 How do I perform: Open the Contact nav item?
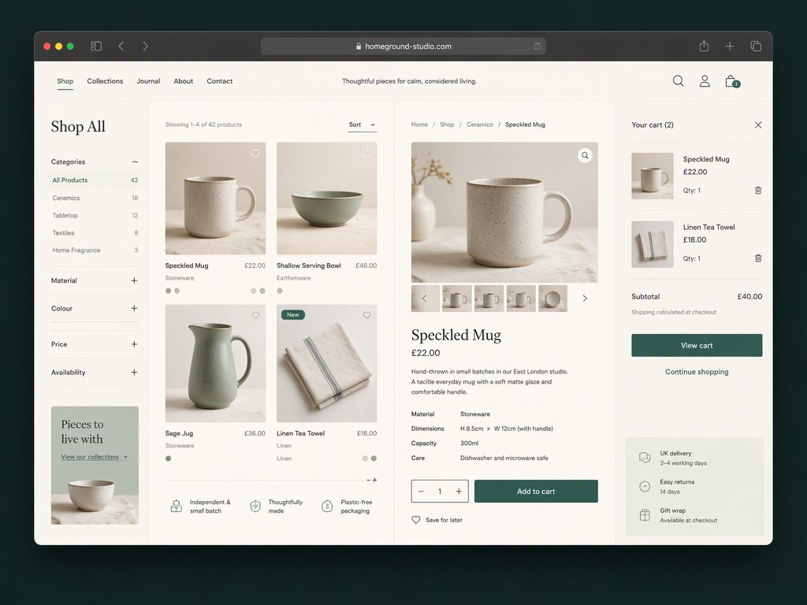tap(220, 81)
